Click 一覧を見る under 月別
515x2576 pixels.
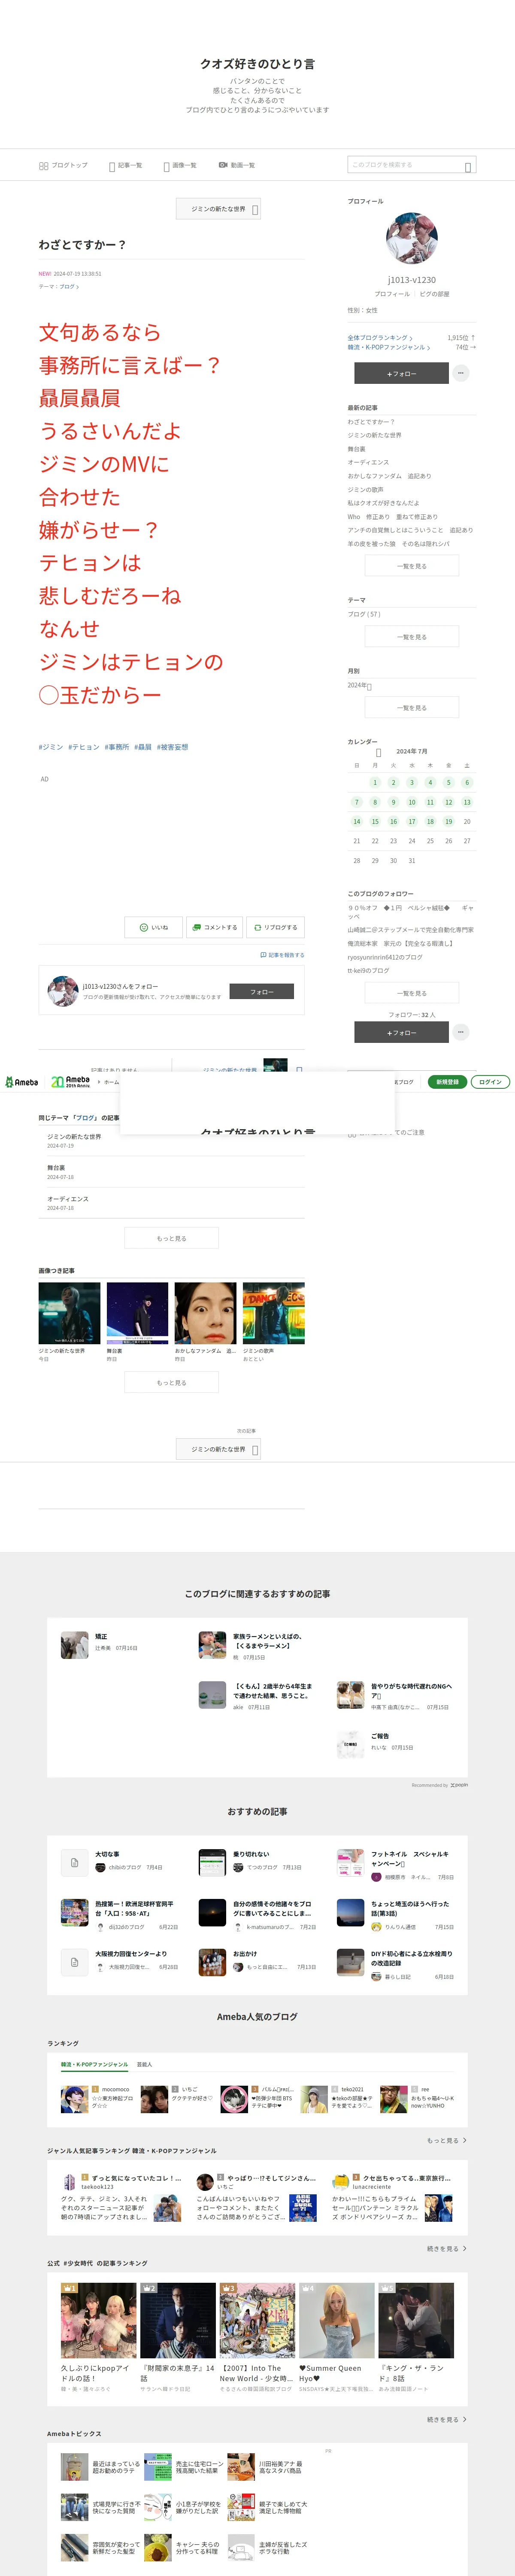tap(412, 708)
